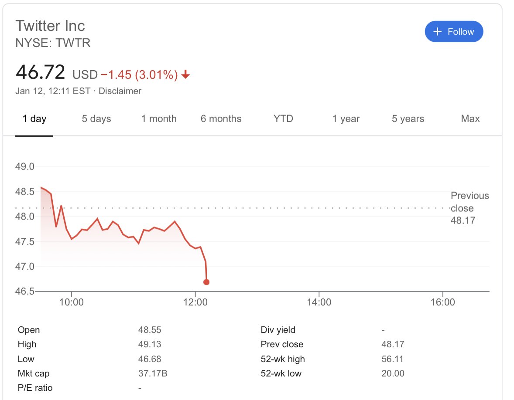The image size is (514, 400).
Task: Show the 6 months chart
Action: [x=221, y=119]
